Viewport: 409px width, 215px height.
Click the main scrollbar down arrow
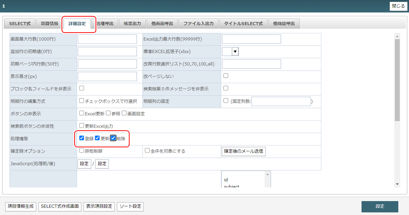click(397, 184)
